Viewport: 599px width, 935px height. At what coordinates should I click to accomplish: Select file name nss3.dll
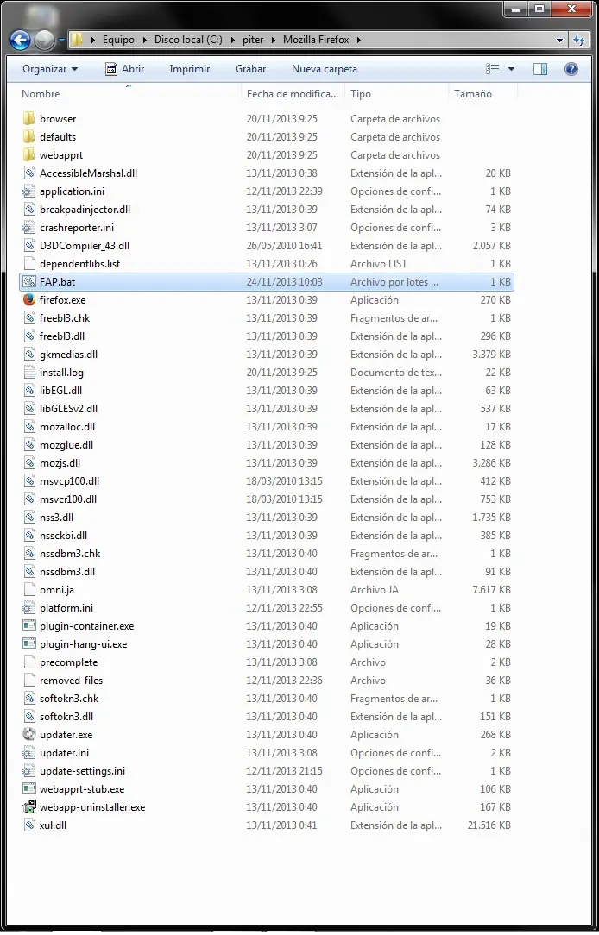57,518
